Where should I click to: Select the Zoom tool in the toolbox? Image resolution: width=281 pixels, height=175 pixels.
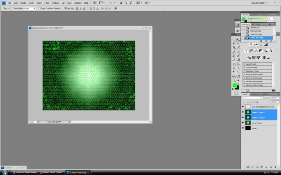click(238, 80)
